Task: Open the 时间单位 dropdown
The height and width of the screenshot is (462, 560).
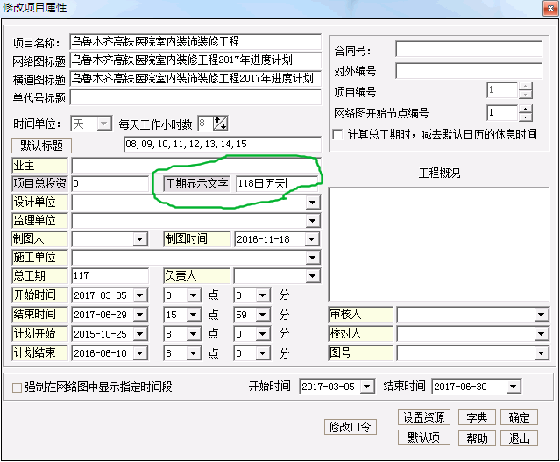Action: click(x=103, y=124)
